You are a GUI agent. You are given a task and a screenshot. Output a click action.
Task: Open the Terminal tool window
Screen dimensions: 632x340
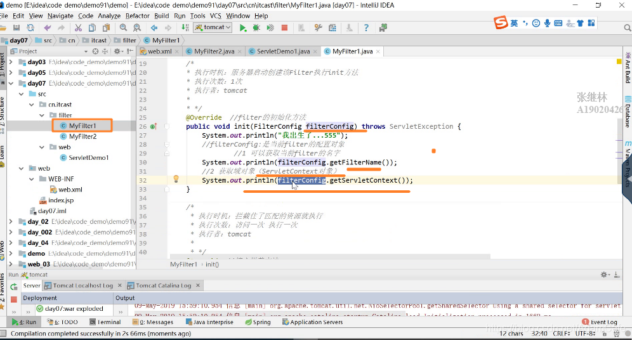(105, 322)
